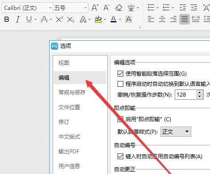Open the 默认段落样式 正文 dropdown

pyautogui.click(x=176, y=132)
